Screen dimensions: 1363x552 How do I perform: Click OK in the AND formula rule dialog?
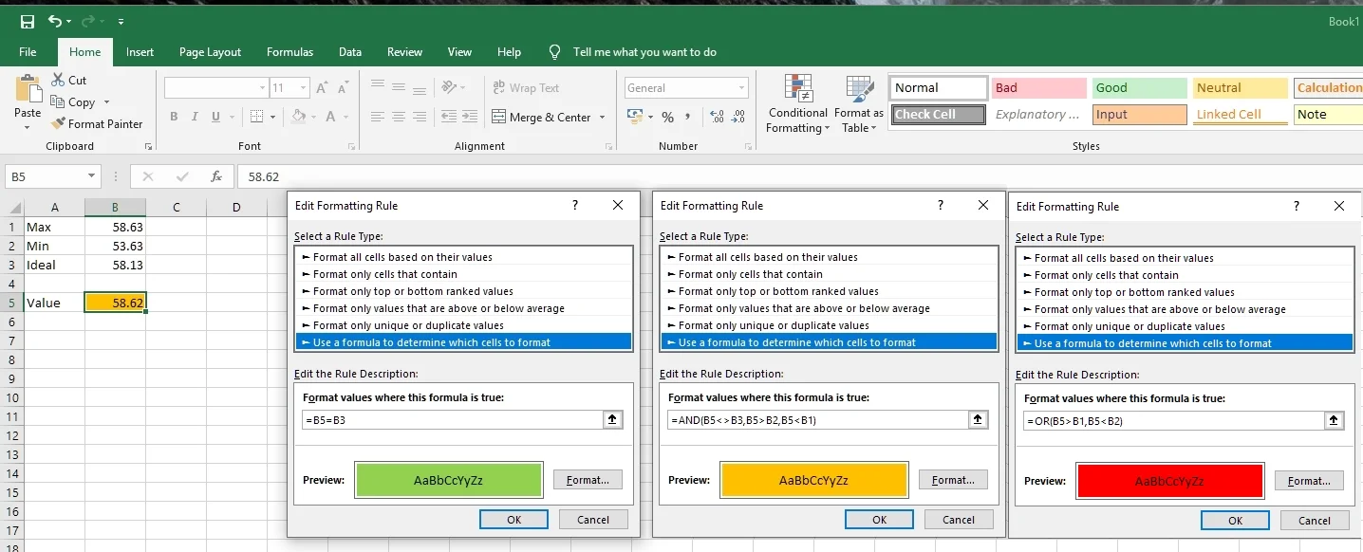(x=880, y=519)
